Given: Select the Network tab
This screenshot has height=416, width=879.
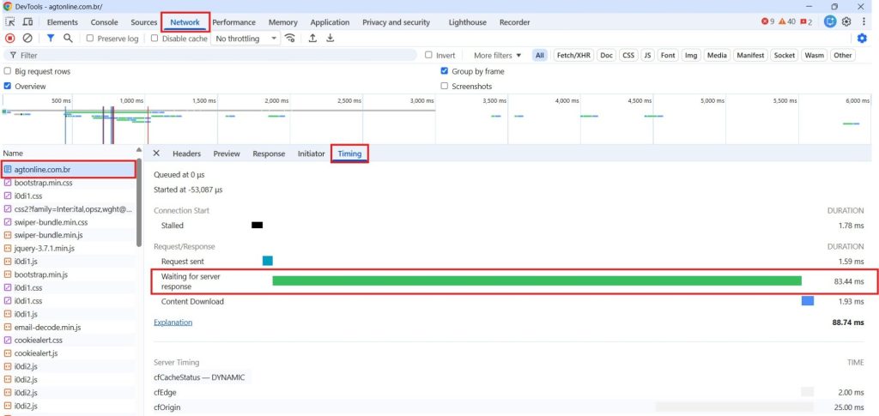Looking at the screenshot, I should tap(185, 22).
